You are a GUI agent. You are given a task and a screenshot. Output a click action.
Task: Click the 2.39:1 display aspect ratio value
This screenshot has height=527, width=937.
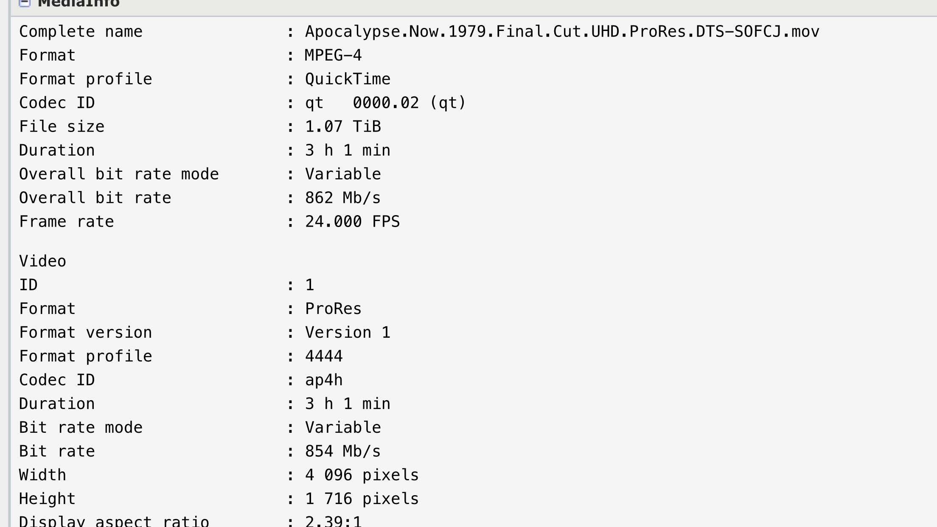coord(333,521)
